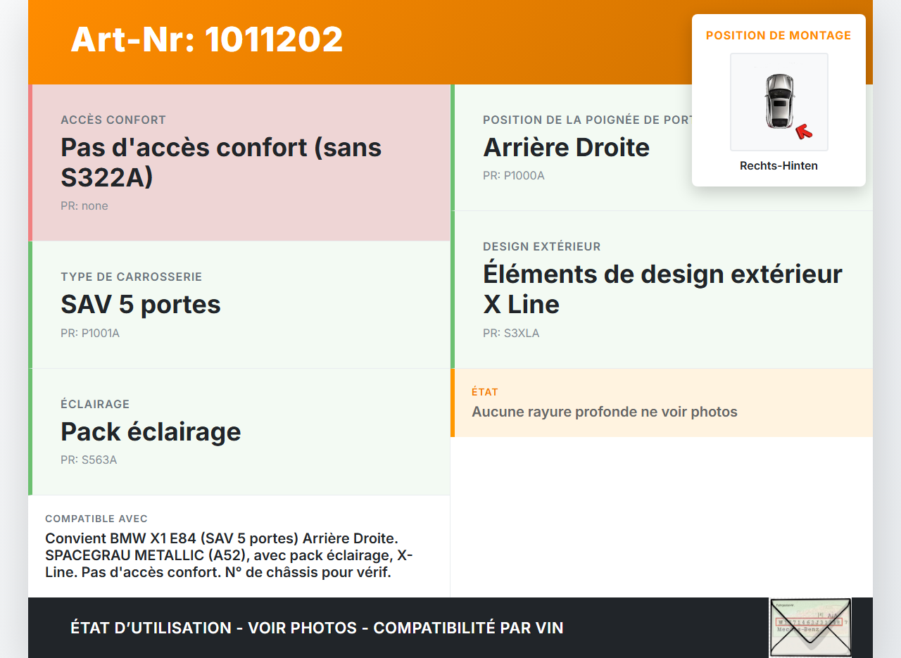Click the 'POSITION DE LA POIGNÉE' label

pyautogui.click(x=587, y=120)
